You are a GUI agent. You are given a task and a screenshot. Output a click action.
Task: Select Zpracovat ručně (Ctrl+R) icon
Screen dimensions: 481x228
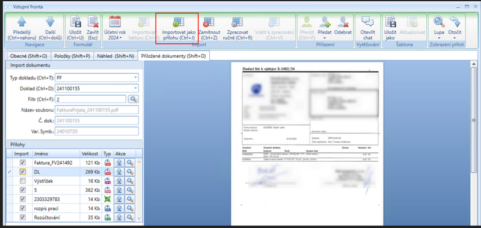point(237,28)
